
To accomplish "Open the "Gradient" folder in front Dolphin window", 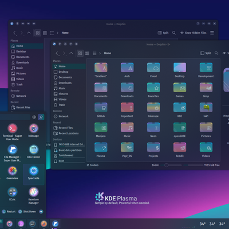I will [x=101, y=70].
